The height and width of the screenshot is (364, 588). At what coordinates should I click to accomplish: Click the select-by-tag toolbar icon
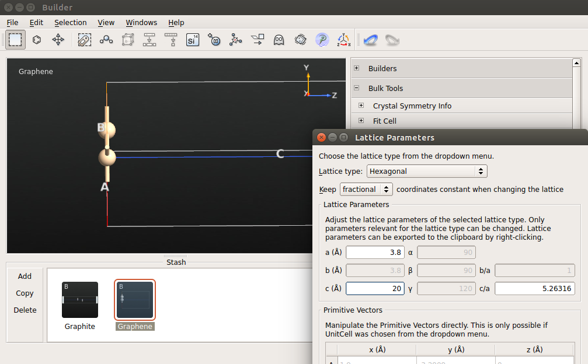(84, 39)
